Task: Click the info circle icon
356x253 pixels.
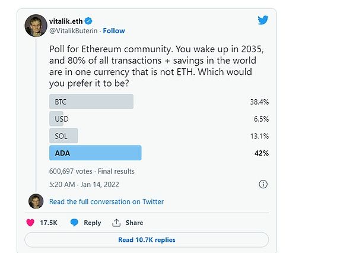Action: (x=263, y=184)
